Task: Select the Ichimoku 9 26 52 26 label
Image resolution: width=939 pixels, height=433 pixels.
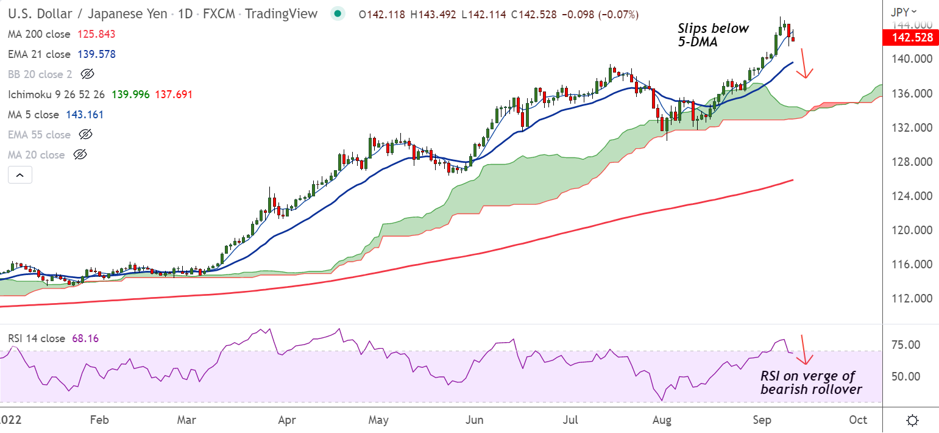Action: [x=57, y=95]
